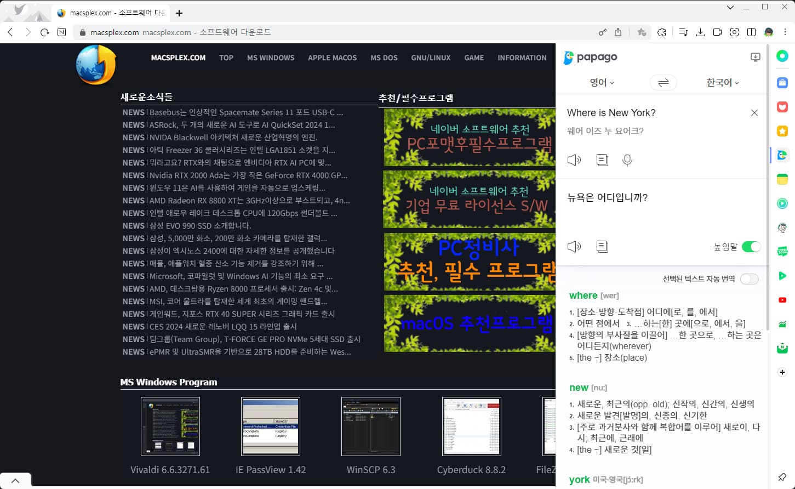Click the Where is New York? input text
Image resolution: width=795 pixels, height=489 pixels.
click(x=611, y=113)
